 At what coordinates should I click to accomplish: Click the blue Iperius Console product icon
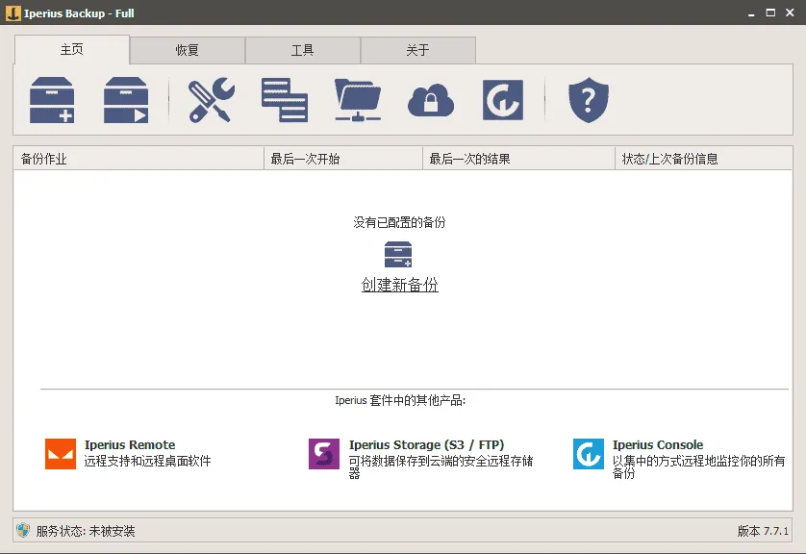tap(588, 453)
